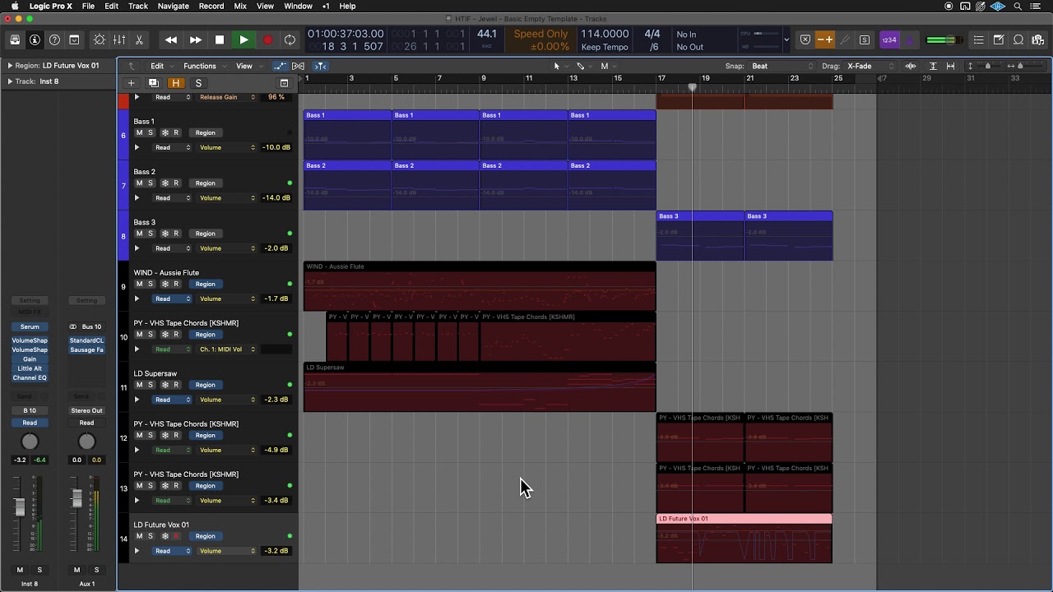1053x592 pixels.
Task: Open the Smart Controls icon
Action: pyautogui.click(x=100, y=39)
